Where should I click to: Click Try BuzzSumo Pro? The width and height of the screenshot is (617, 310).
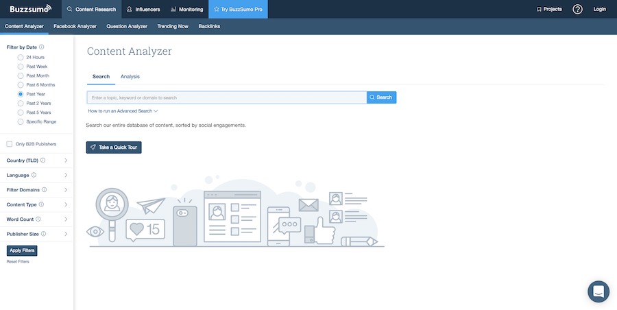tap(238, 9)
